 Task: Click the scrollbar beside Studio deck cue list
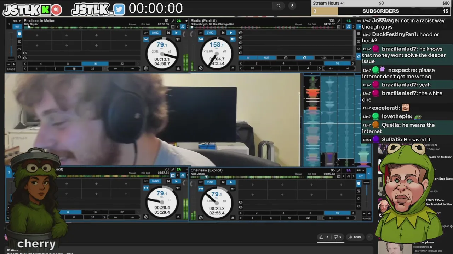point(355,37)
